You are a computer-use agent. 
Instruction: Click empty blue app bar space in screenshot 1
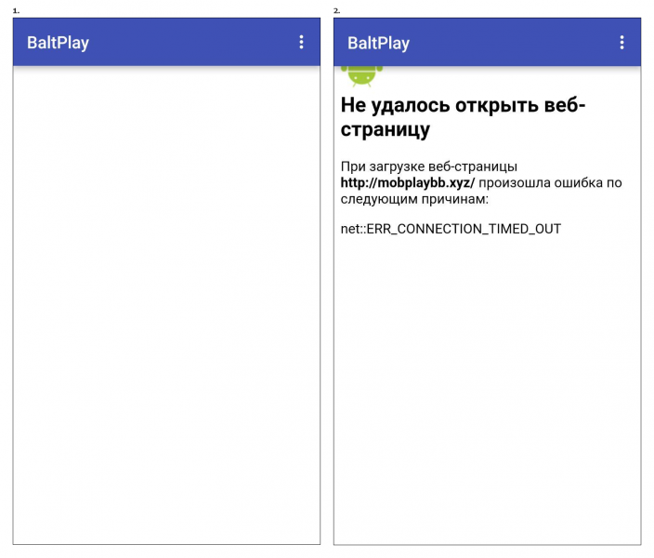(x=192, y=42)
